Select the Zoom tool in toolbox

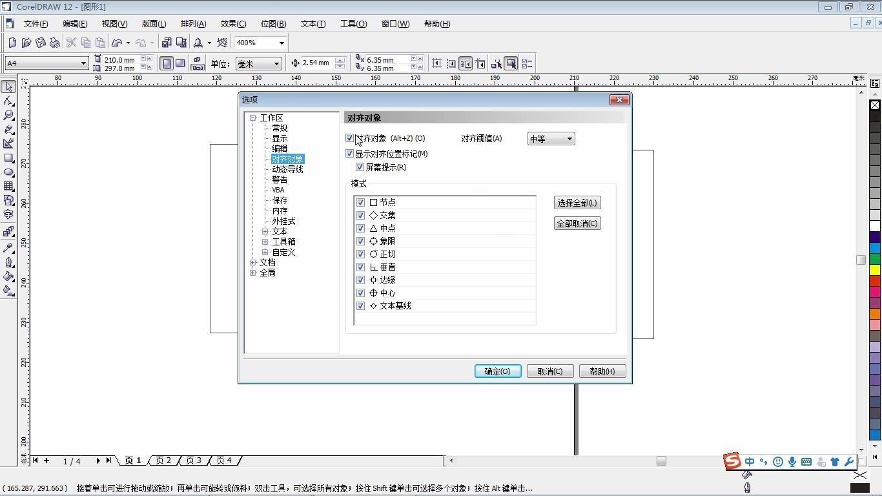[x=8, y=115]
